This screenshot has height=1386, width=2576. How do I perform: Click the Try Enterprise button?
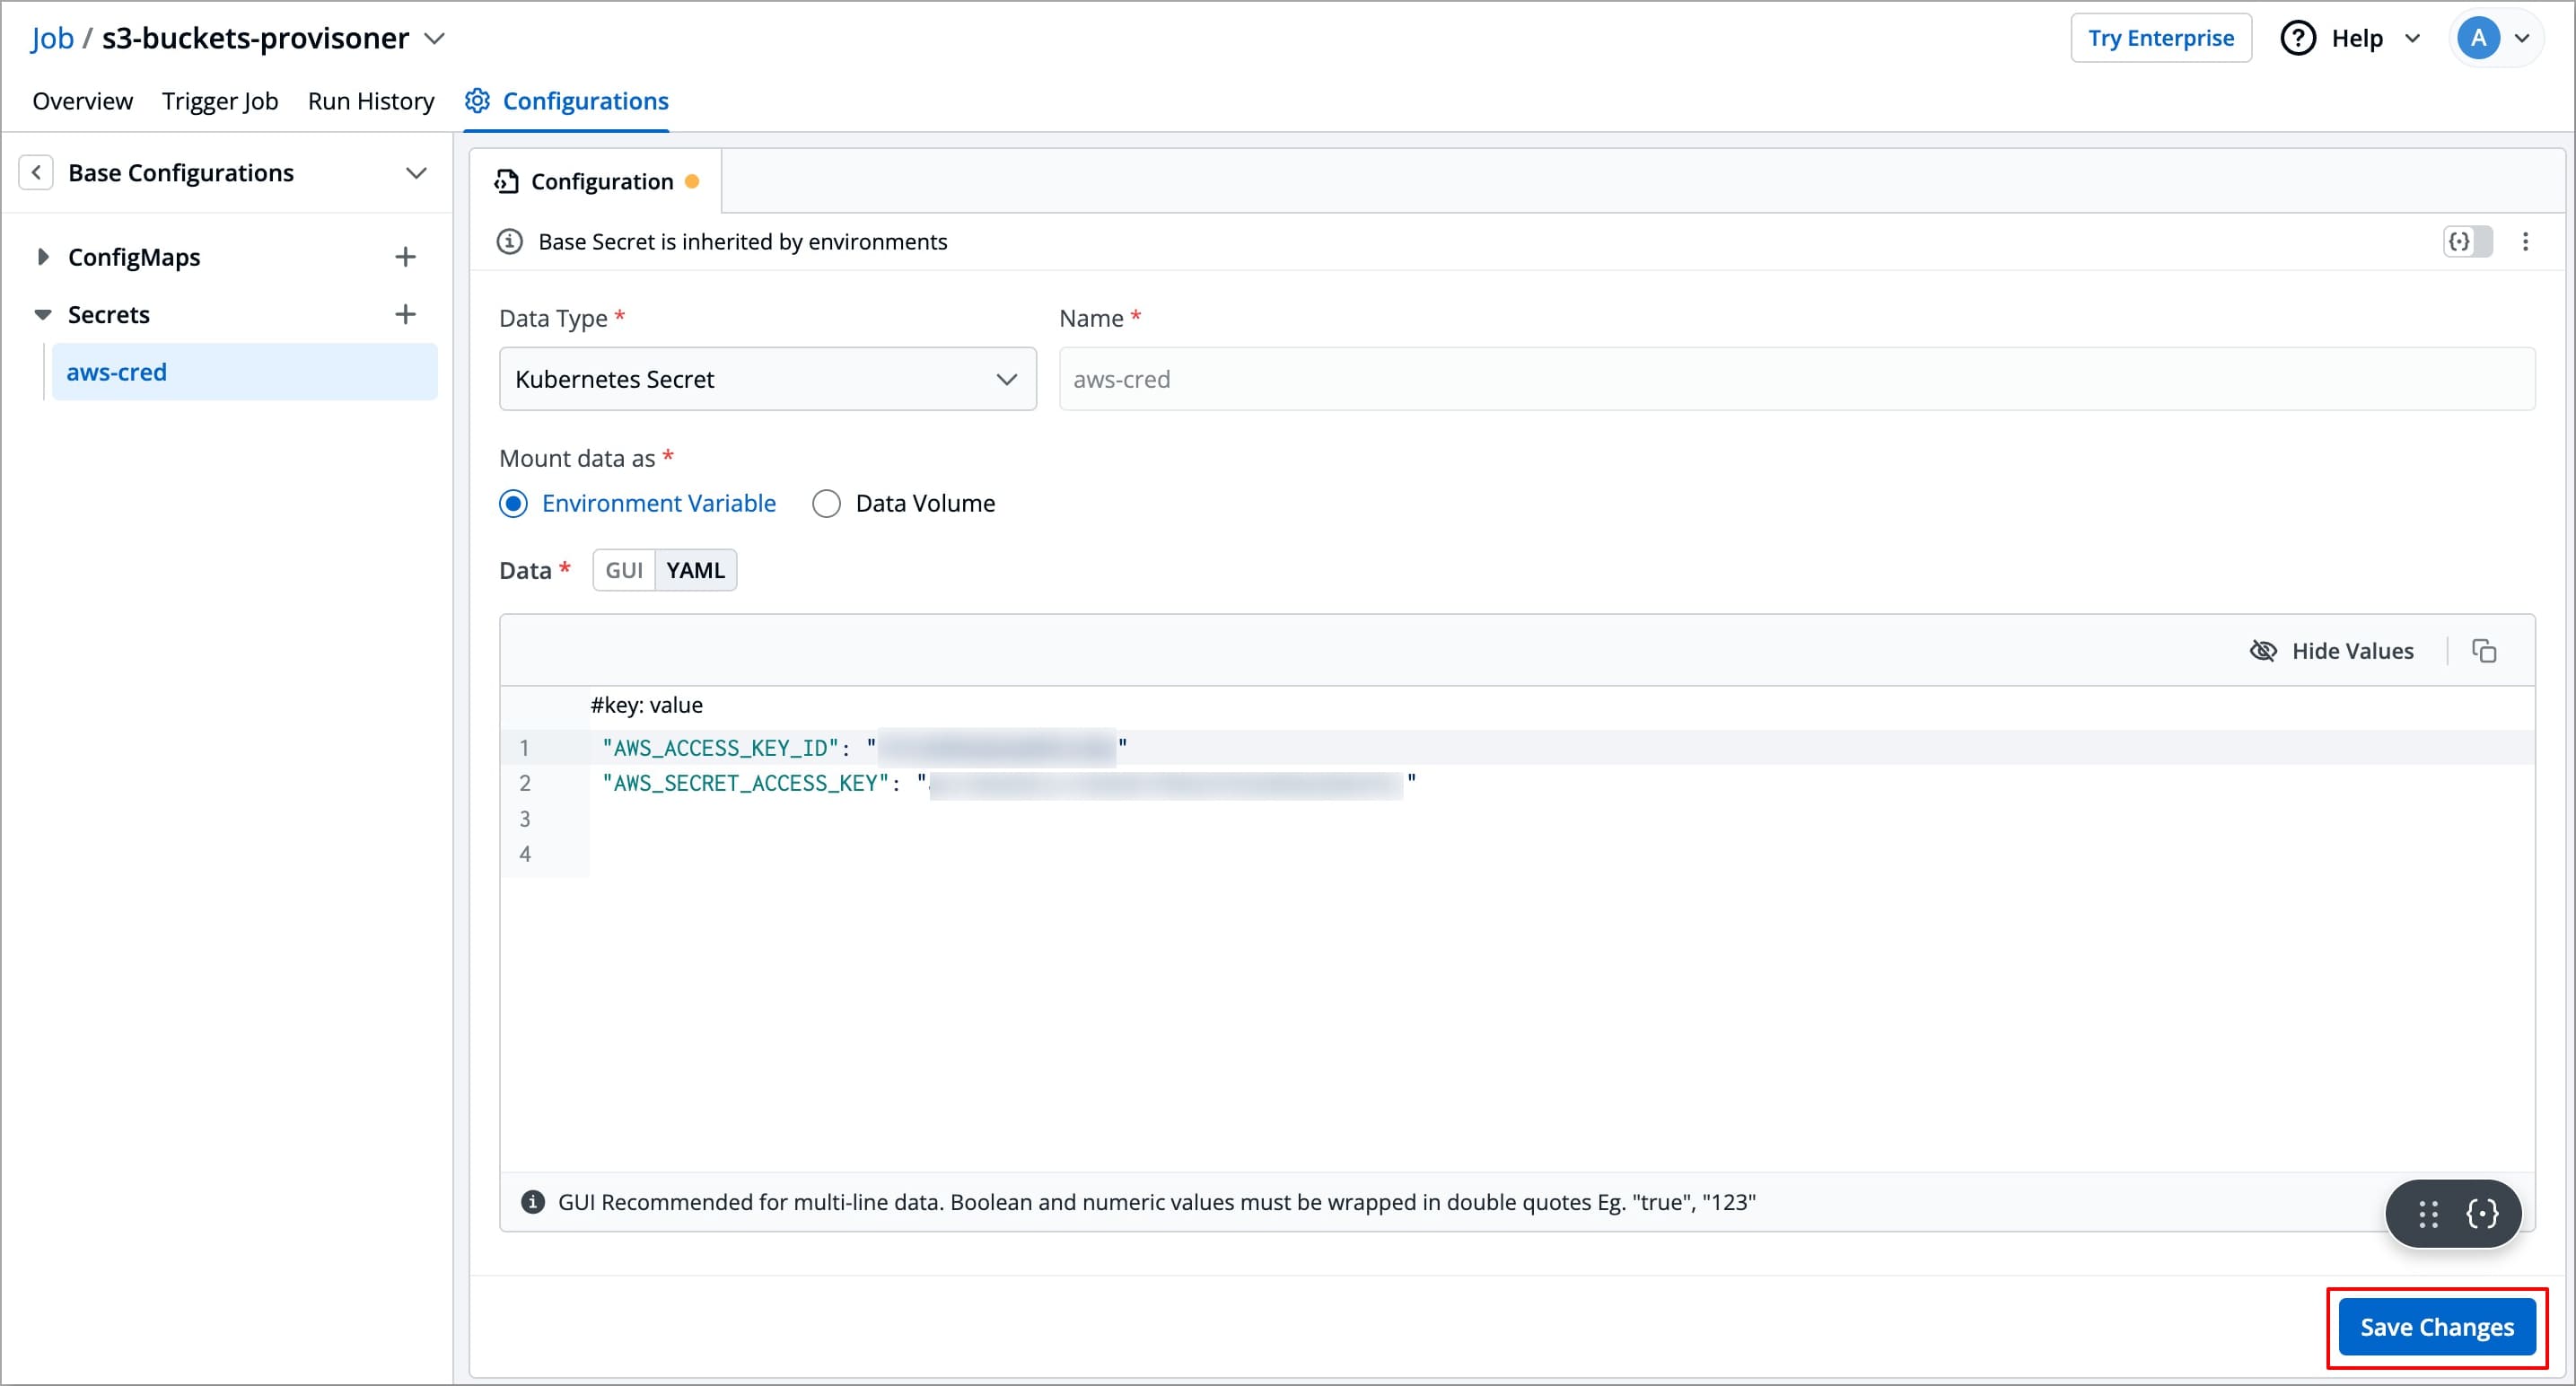[2160, 38]
